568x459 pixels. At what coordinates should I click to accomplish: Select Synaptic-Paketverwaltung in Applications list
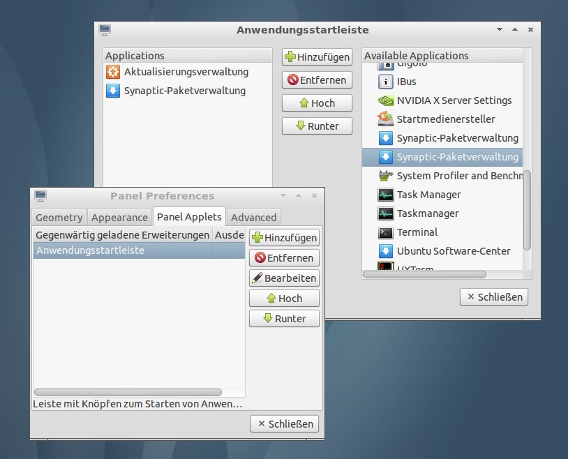pyautogui.click(x=187, y=91)
